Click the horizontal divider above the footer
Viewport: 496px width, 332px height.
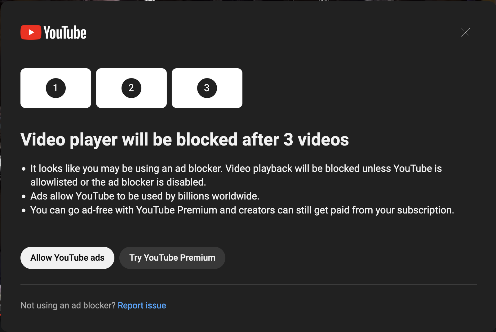pyautogui.click(x=248, y=284)
